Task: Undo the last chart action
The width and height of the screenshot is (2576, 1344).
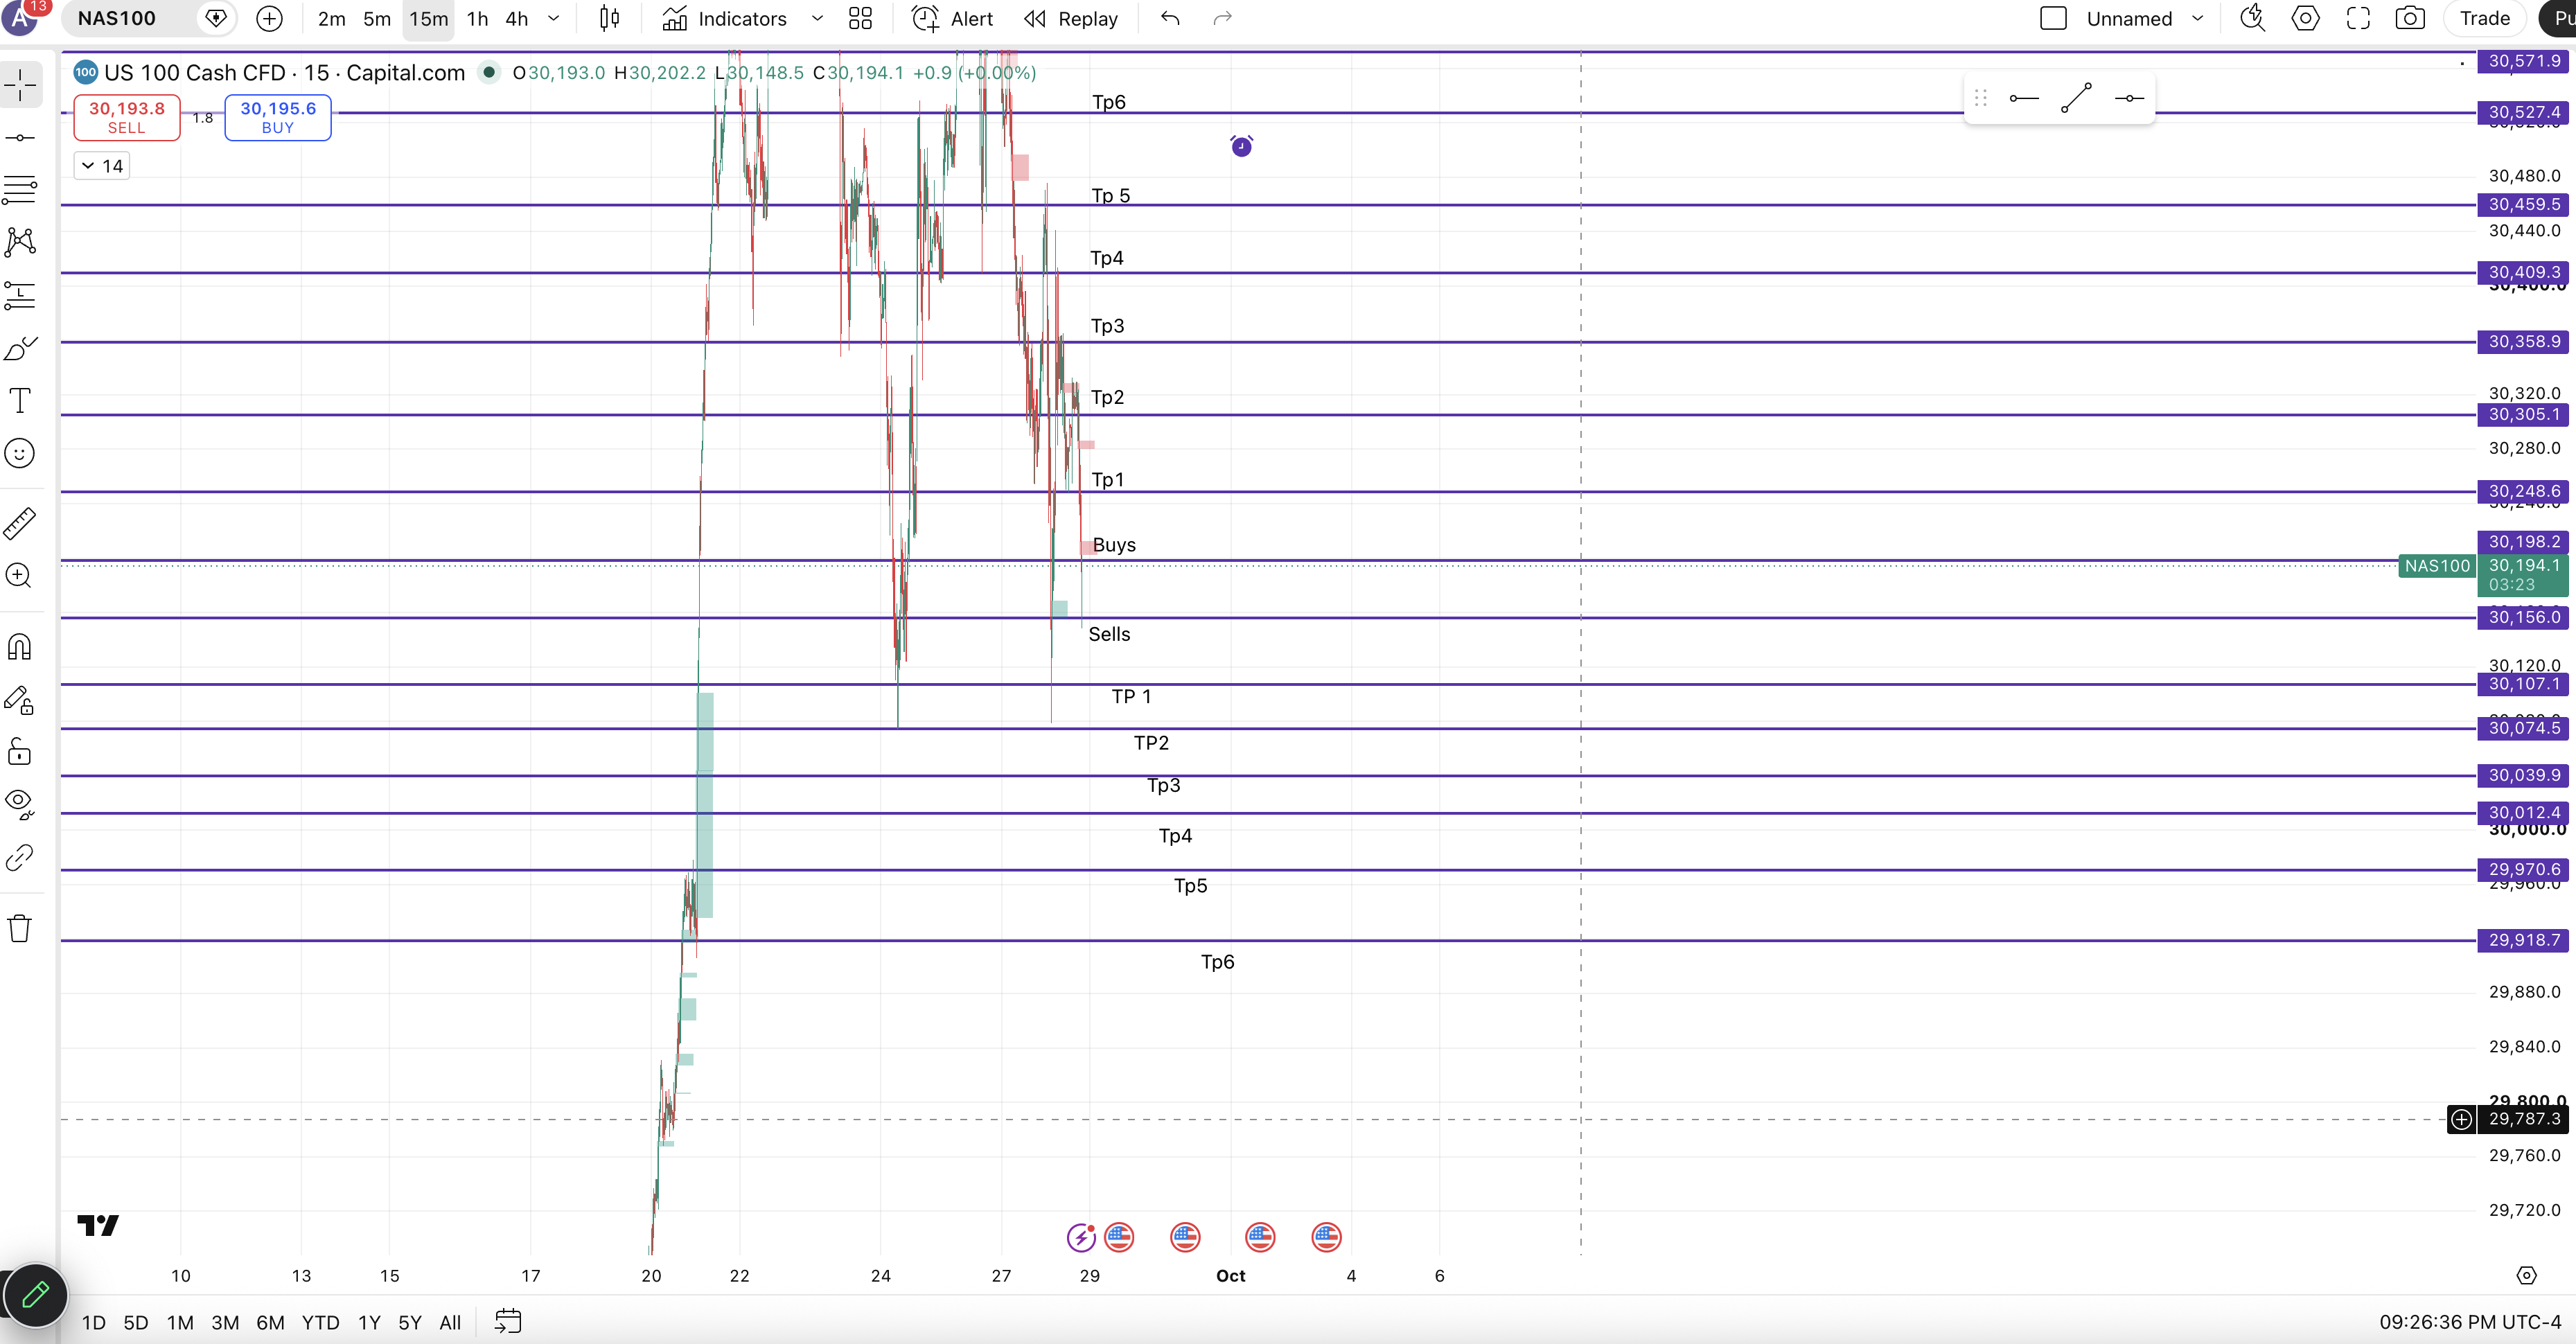Action: click(x=1170, y=18)
